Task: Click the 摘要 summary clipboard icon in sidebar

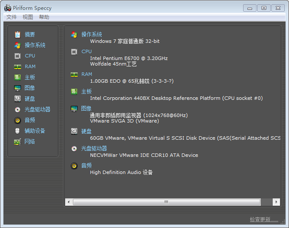Action: 18,35
